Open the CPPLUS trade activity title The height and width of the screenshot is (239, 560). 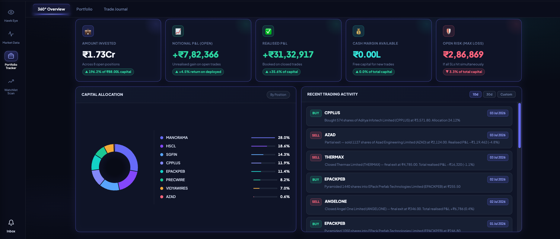point(332,113)
